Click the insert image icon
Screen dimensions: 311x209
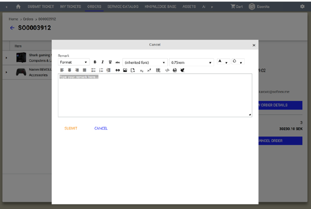click(x=125, y=71)
